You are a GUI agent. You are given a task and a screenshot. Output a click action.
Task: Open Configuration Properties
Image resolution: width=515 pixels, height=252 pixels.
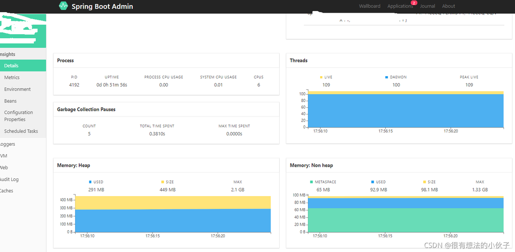[18, 116]
